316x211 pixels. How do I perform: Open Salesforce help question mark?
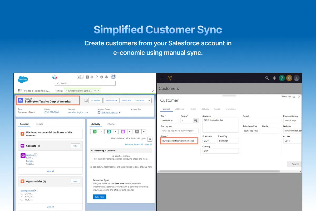(97, 77)
